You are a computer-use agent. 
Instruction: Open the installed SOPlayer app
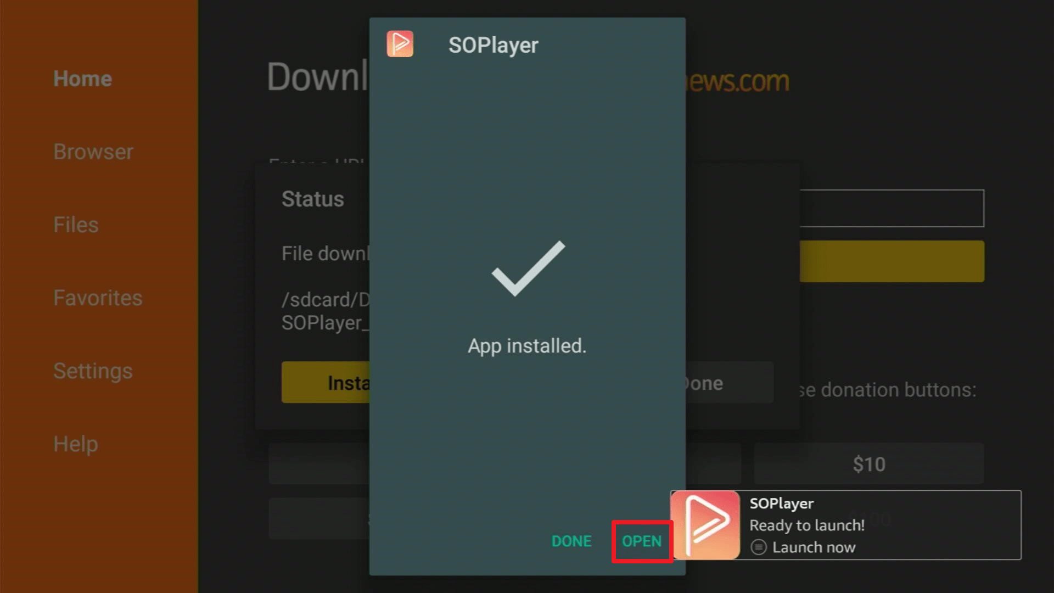642,541
